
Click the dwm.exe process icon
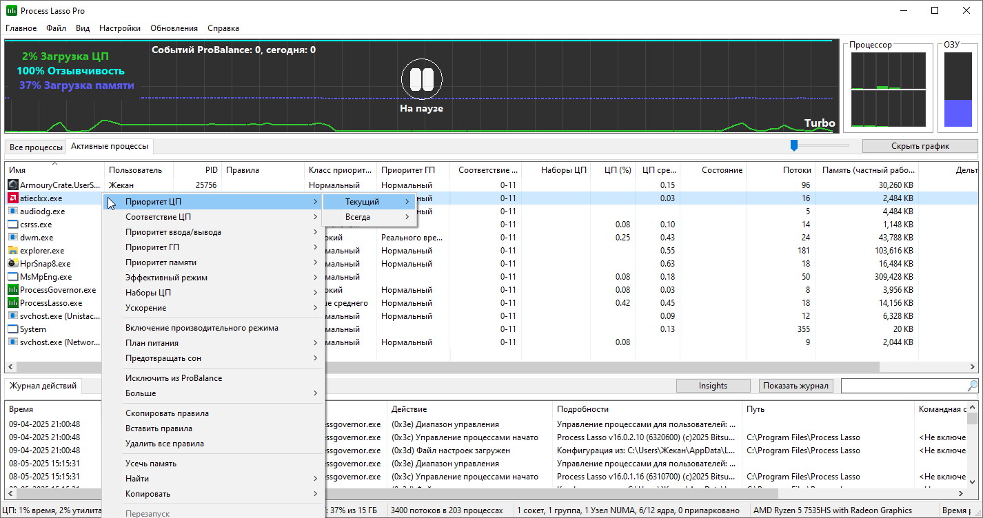click(13, 238)
